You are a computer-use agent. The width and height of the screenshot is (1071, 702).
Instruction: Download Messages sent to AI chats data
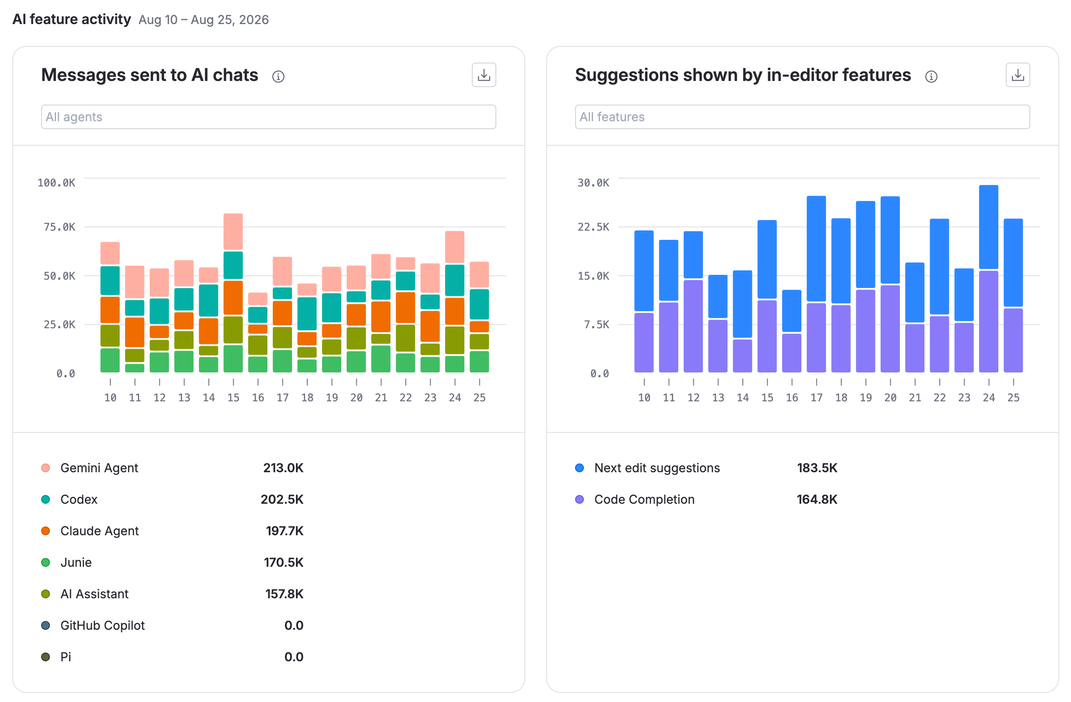click(x=484, y=75)
